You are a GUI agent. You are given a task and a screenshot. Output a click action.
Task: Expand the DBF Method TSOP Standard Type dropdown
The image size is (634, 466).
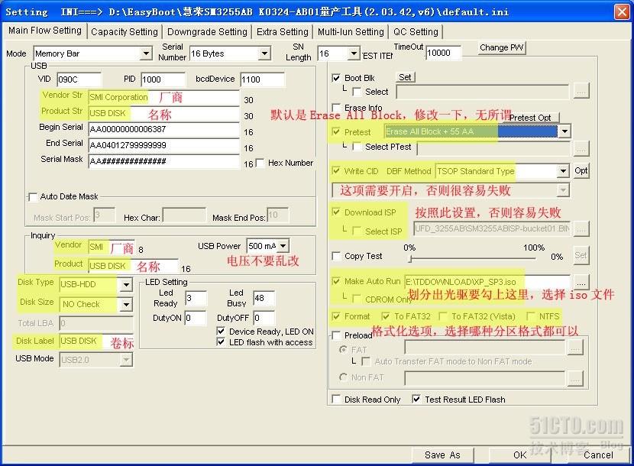point(563,171)
